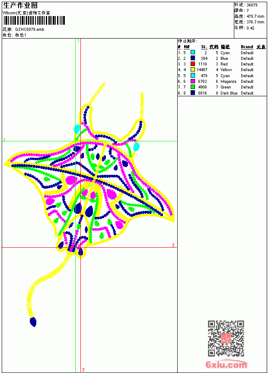Screen dimensions: 268x373
Task: Click the Magenta color swatch
Action: tap(193, 81)
